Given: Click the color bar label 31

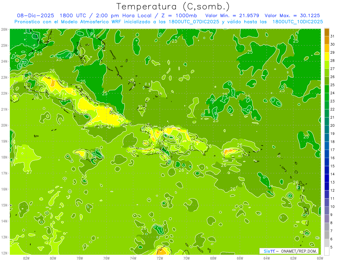Looking at the screenshot, I should pos(332,36).
